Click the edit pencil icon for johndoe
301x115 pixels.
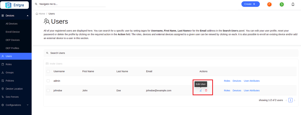[201, 90]
